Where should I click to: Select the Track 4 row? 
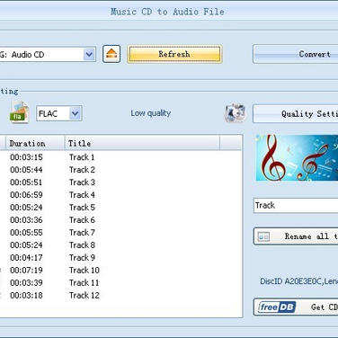[120, 195]
